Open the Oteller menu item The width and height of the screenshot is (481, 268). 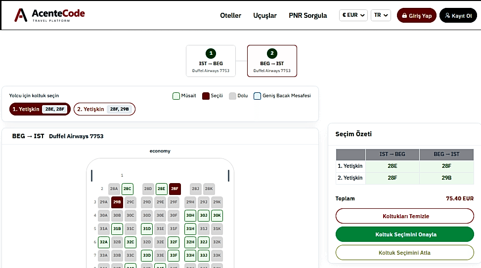pyautogui.click(x=230, y=15)
